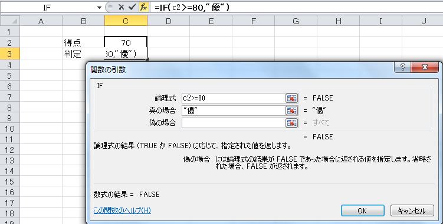443x224 pixels.
Task: Click the キャンセル button
Action: (x=412, y=210)
